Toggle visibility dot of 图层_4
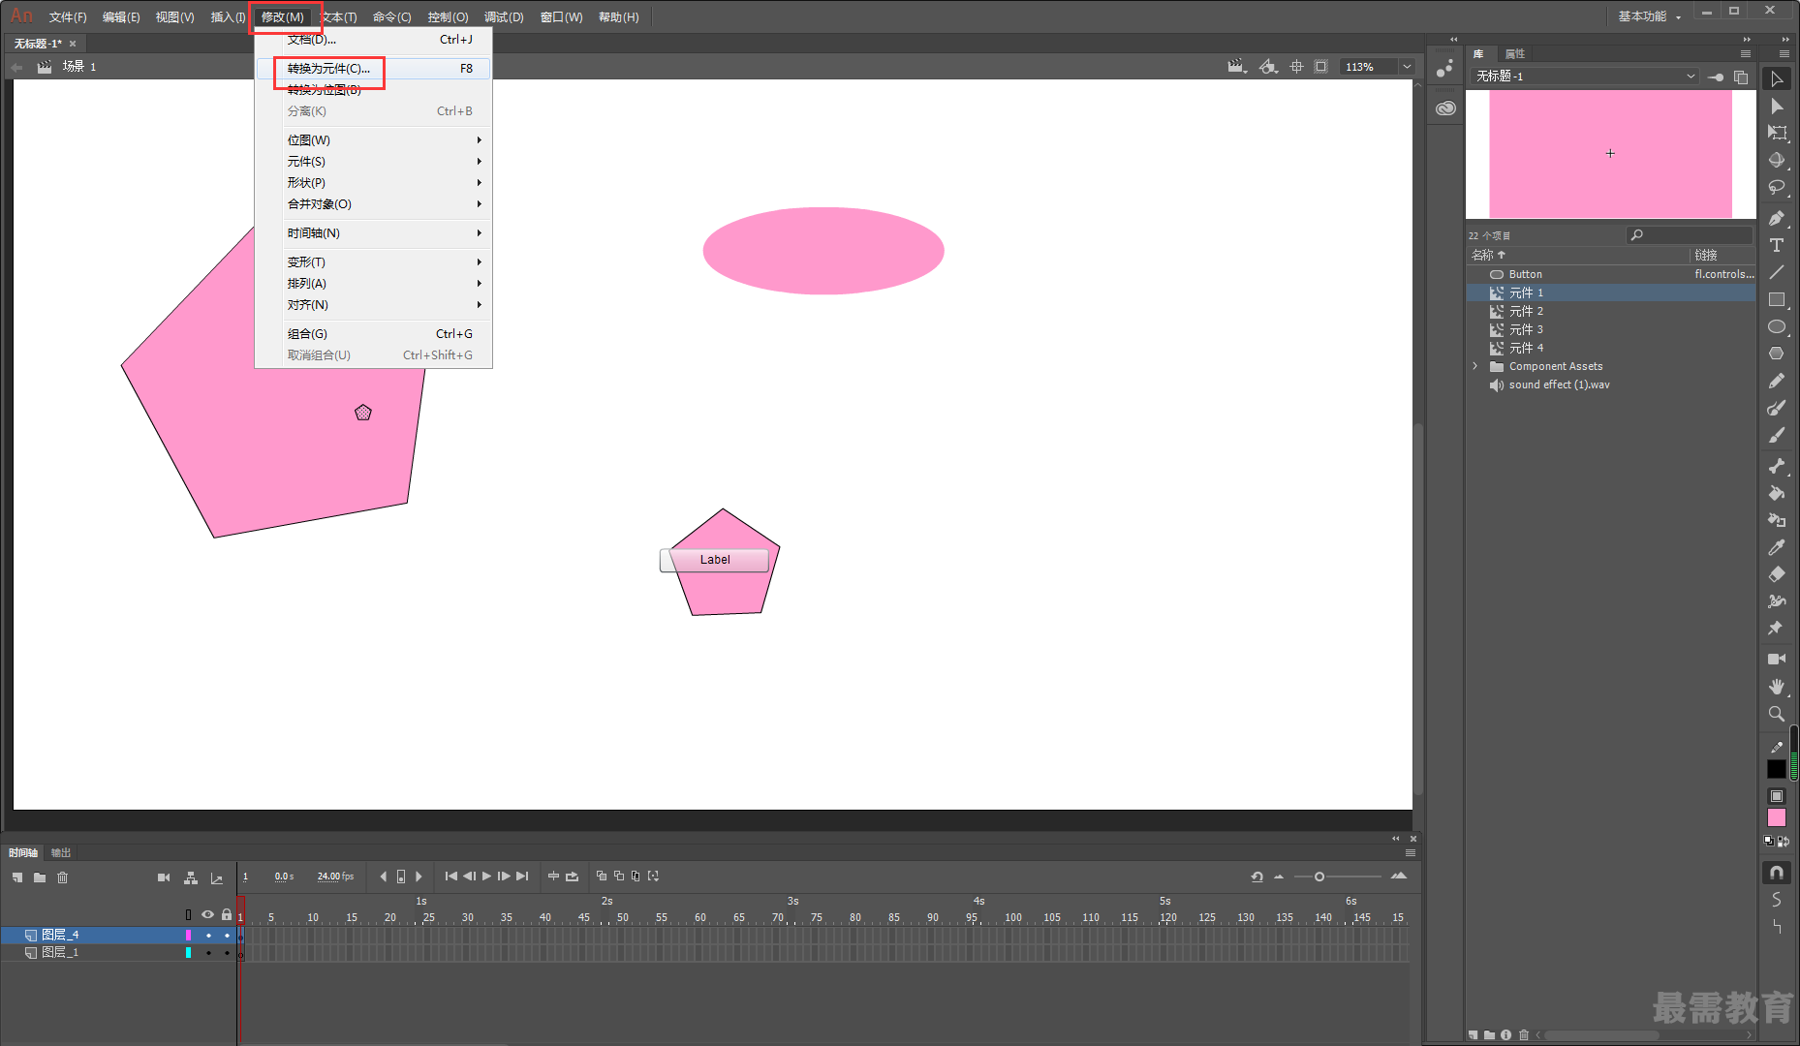Screen dimensions: 1800x1046 pos(208,936)
